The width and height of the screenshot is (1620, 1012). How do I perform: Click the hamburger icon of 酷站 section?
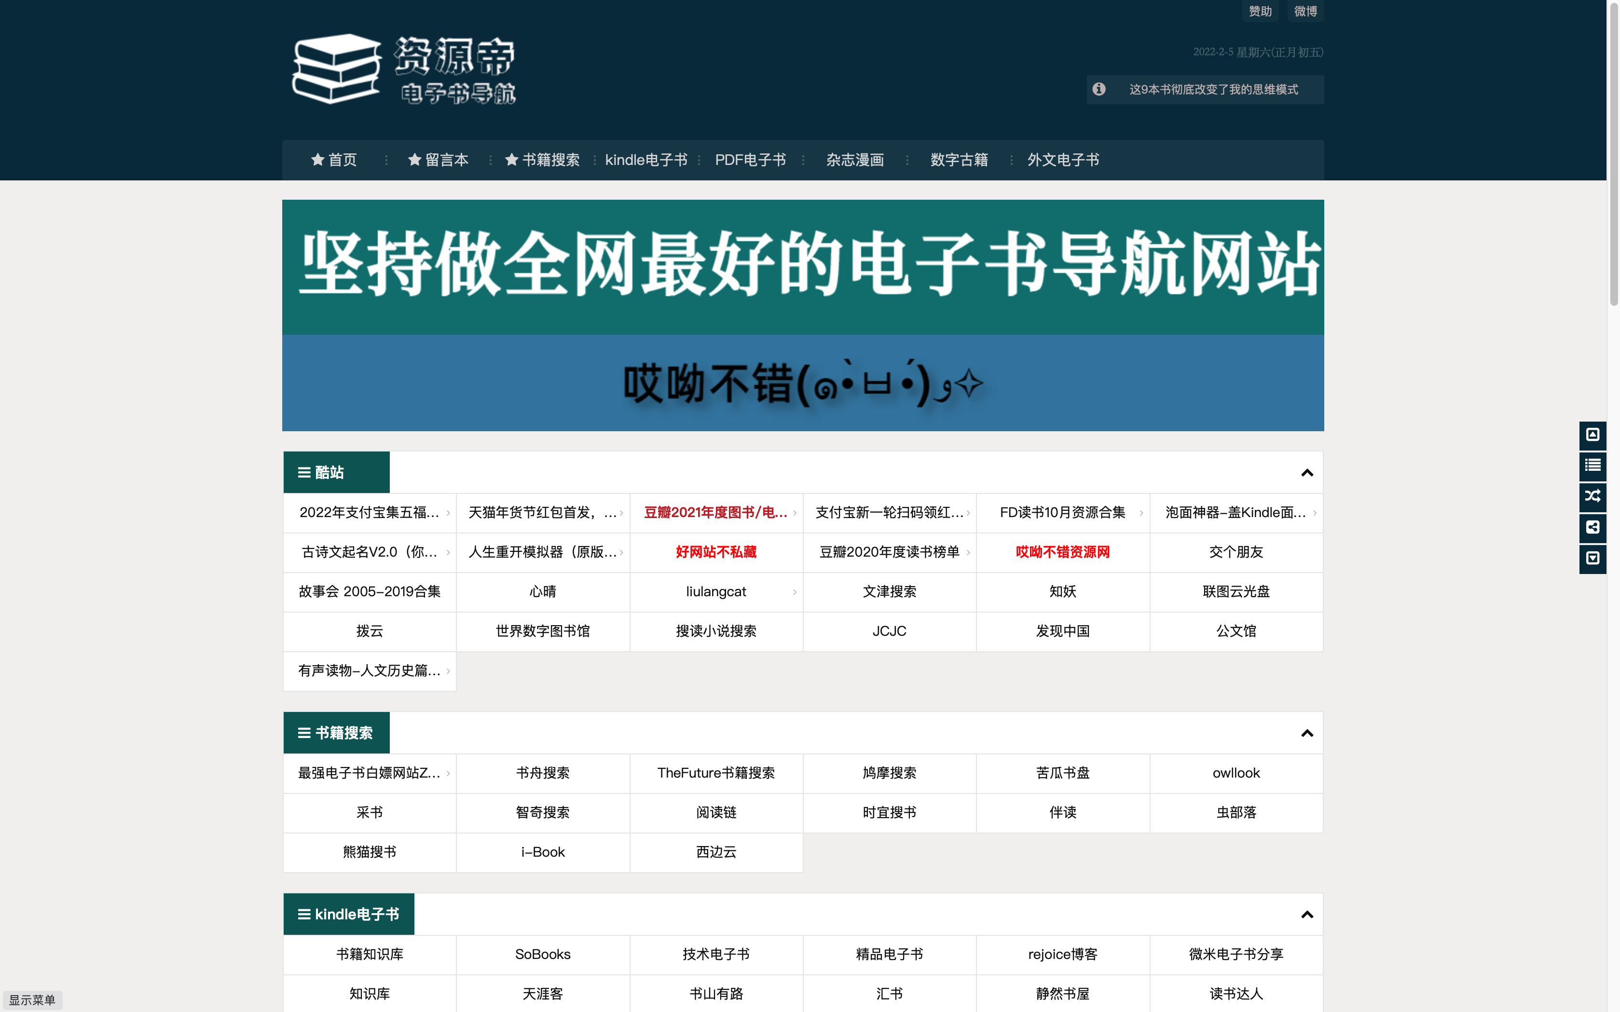click(x=304, y=473)
